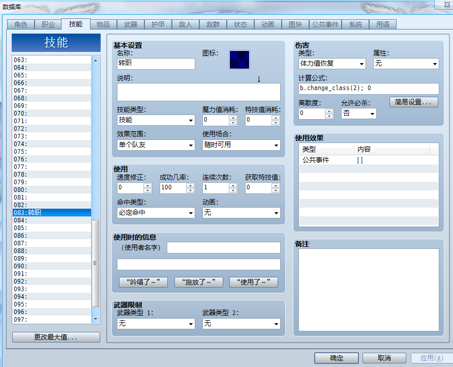The image size is (453, 367).
Task: Increase 速度修正 with the up arrow
Action: click(x=147, y=185)
